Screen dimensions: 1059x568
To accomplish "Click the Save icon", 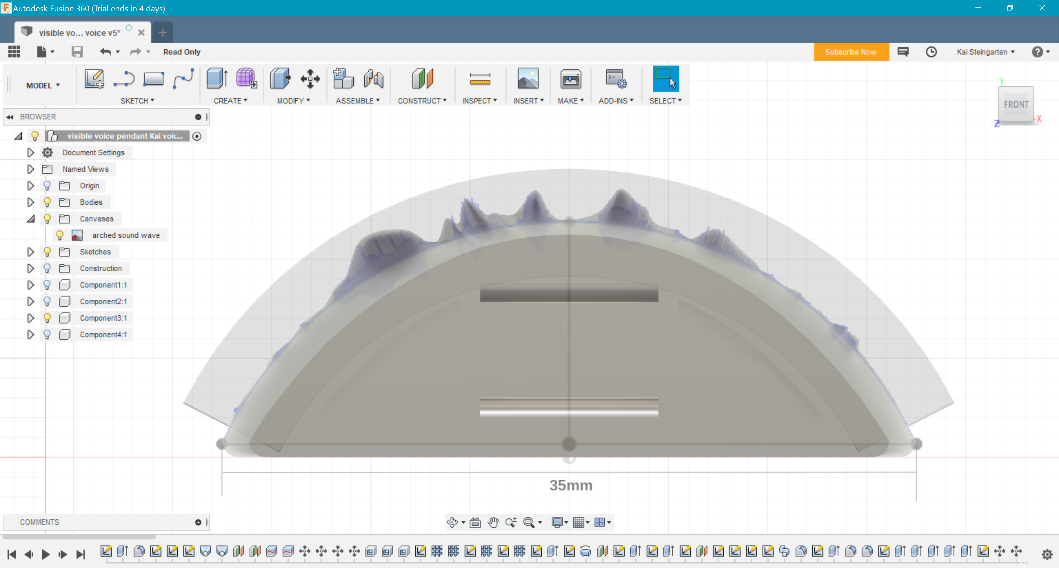I will (x=77, y=52).
